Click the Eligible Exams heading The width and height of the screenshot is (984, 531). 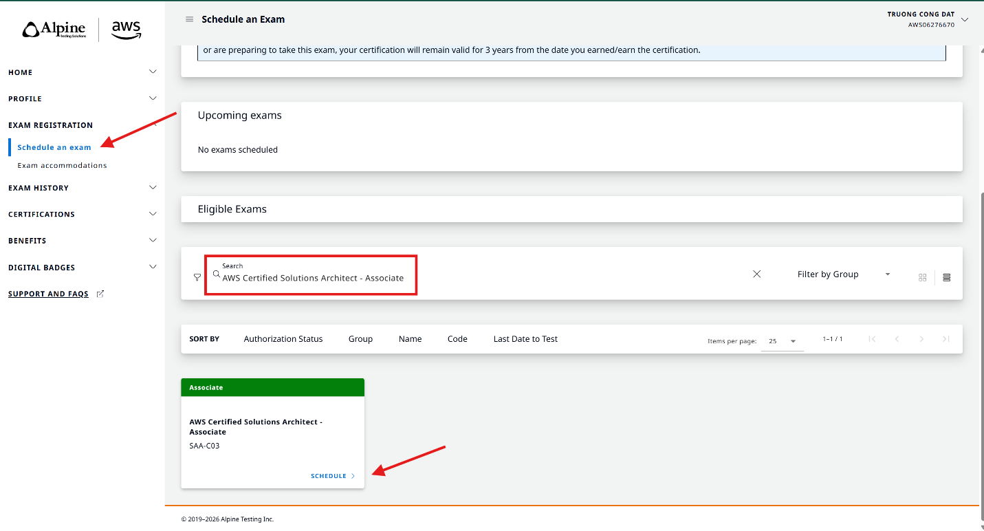point(232,209)
